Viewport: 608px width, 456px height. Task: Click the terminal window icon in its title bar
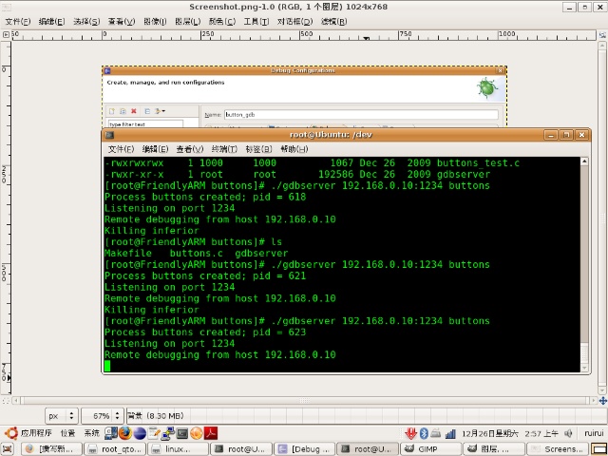[x=110, y=135]
